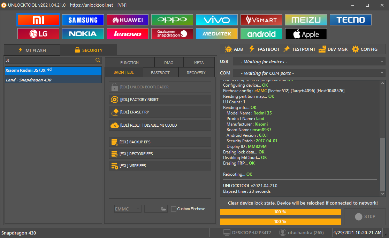This screenshot has width=389, height=238.
Task: Click the log scrollbar thumb
Action: (382, 164)
